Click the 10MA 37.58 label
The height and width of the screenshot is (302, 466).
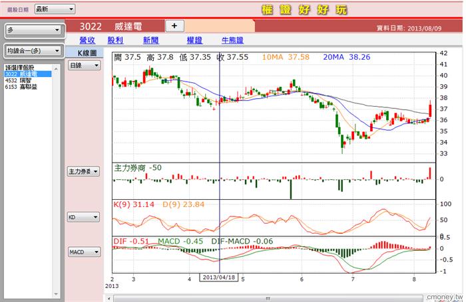[286, 57]
